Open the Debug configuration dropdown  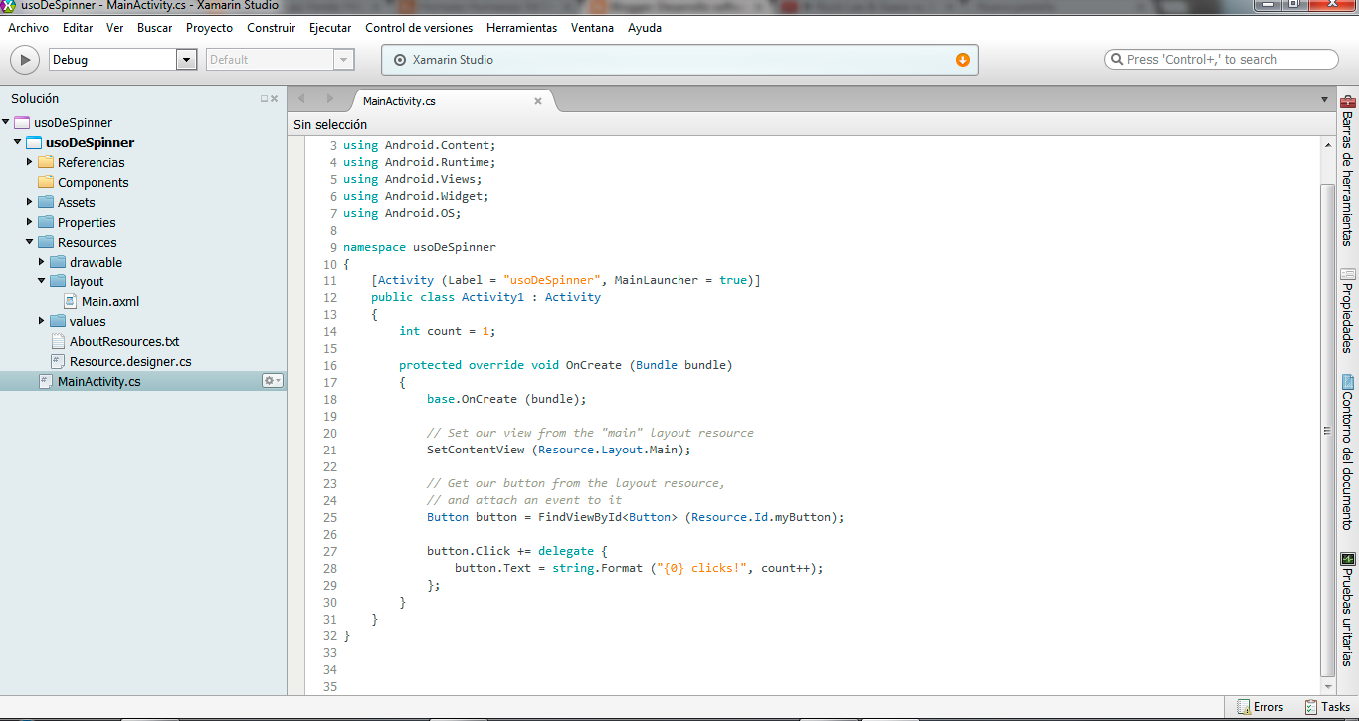tap(185, 60)
